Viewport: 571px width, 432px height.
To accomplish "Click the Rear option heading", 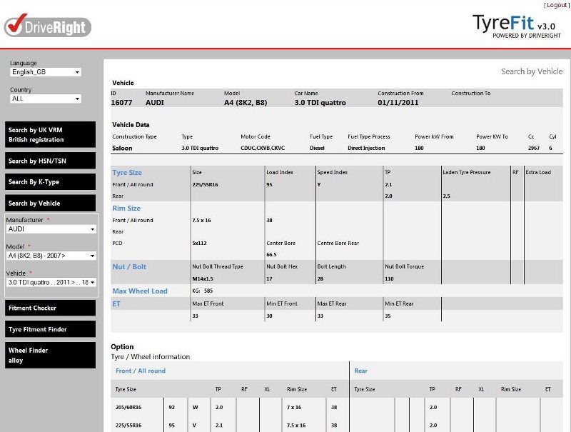I will 361,371.
